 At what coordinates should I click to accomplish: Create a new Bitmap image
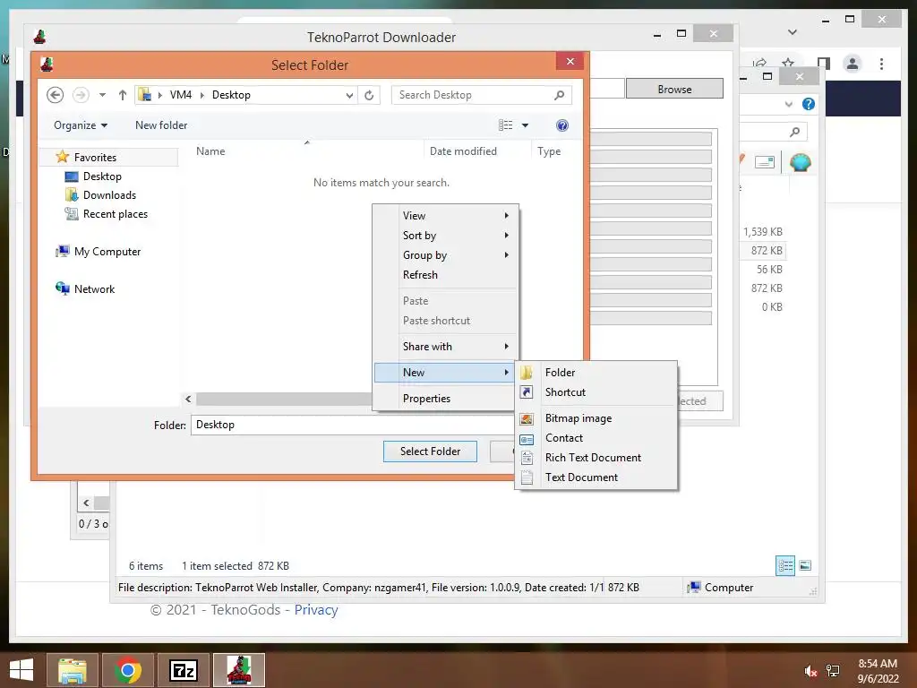coord(596,418)
